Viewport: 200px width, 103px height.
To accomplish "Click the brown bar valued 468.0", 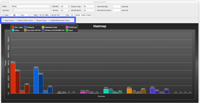I will click(143, 92).
